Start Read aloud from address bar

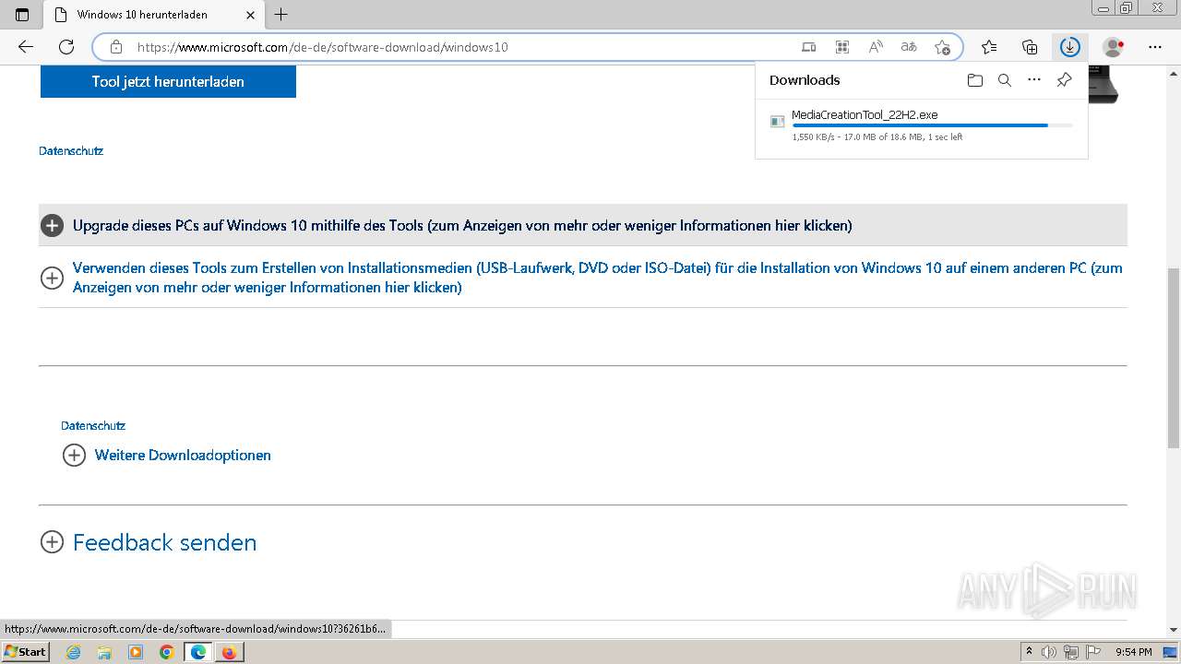pyautogui.click(x=876, y=47)
